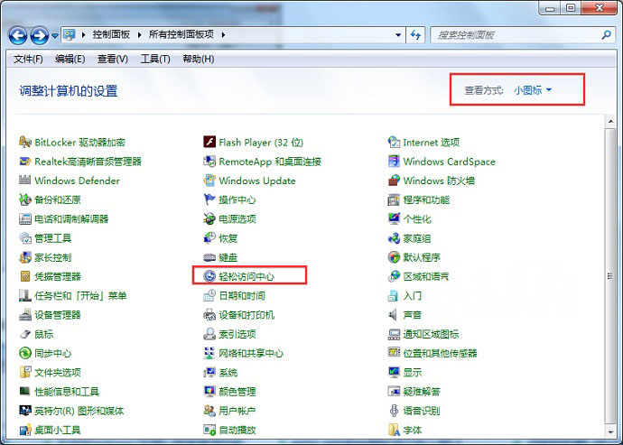Open the 工具(T) menu
The height and width of the screenshot is (445, 623).
tap(155, 60)
